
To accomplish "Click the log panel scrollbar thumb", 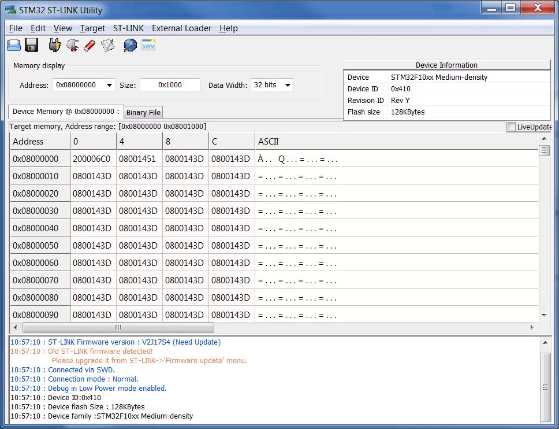I will point(545,387).
